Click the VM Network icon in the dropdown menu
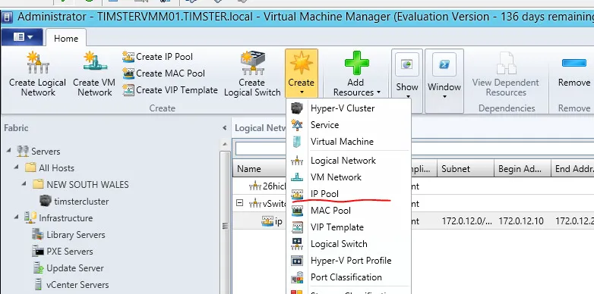594x294 pixels. (x=297, y=177)
